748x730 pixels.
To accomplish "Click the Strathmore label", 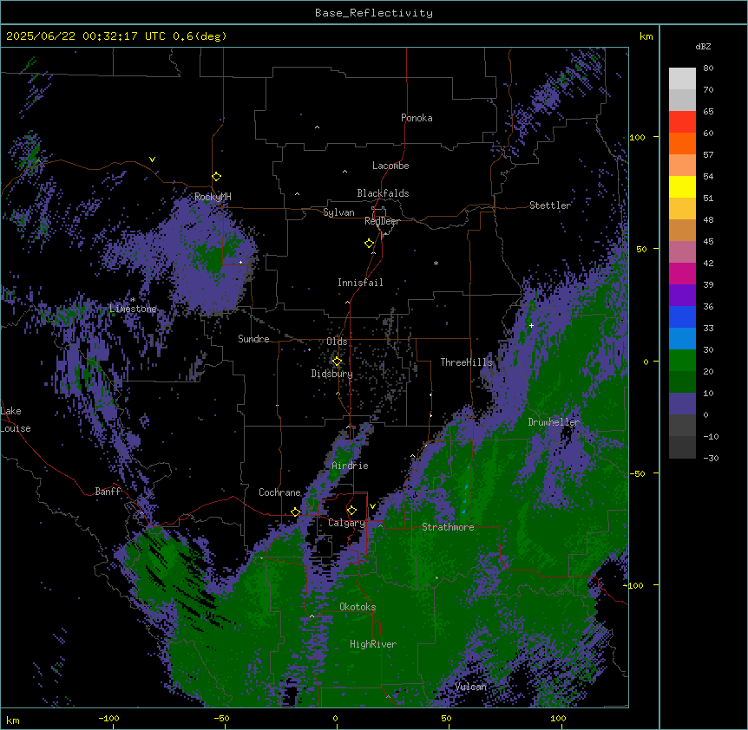I will click(x=448, y=527).
